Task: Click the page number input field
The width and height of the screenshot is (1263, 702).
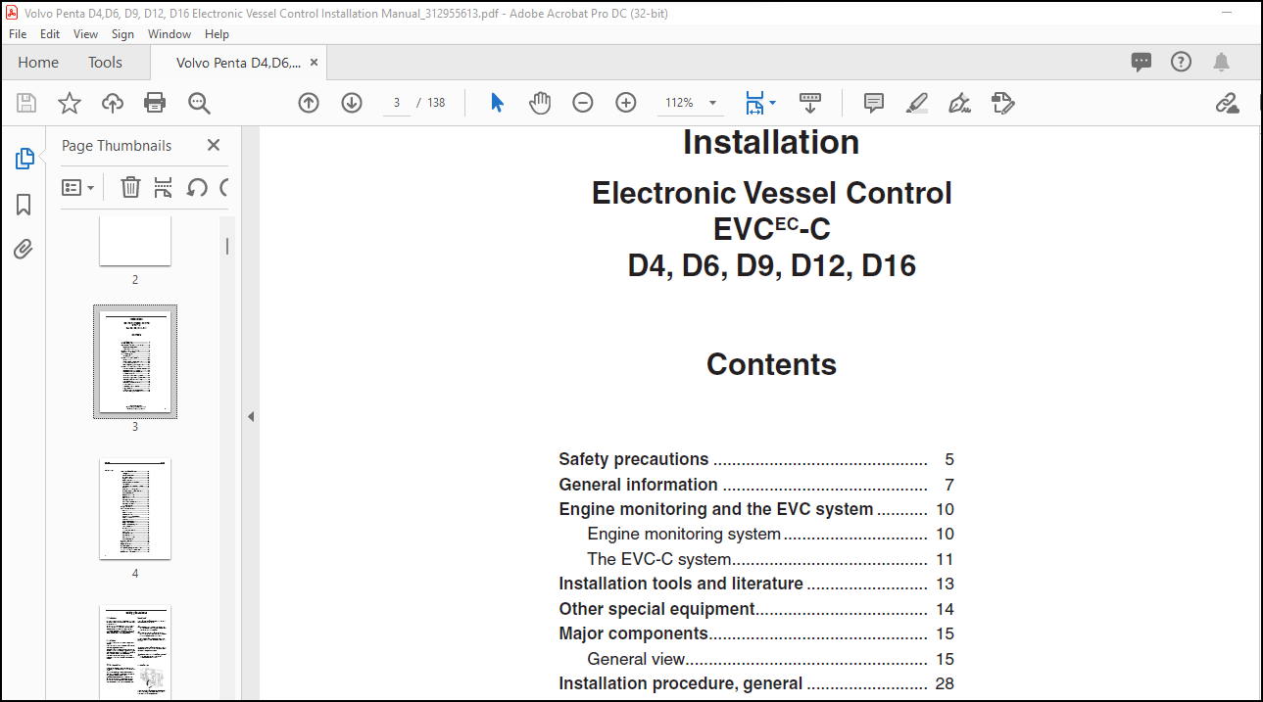Action: click(x=397, y=103)
